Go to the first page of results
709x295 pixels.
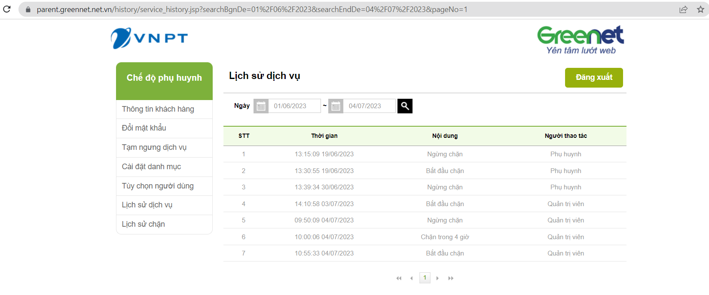tap(399, 278)
